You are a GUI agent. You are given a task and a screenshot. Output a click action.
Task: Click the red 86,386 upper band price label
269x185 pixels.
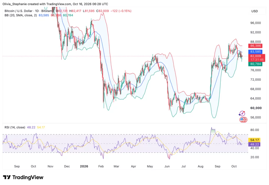click(x=255, y=46)
